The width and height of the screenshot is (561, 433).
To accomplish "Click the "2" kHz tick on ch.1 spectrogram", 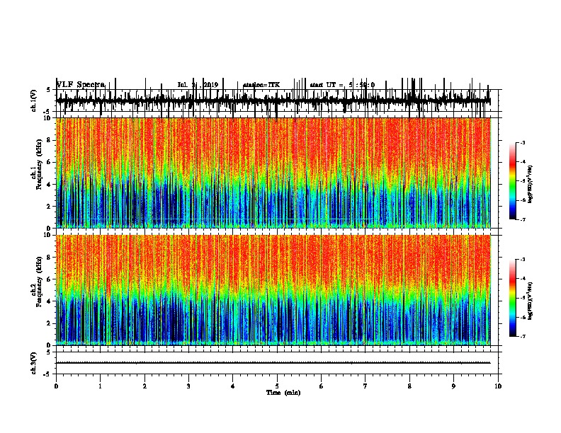I will (50, 206).
